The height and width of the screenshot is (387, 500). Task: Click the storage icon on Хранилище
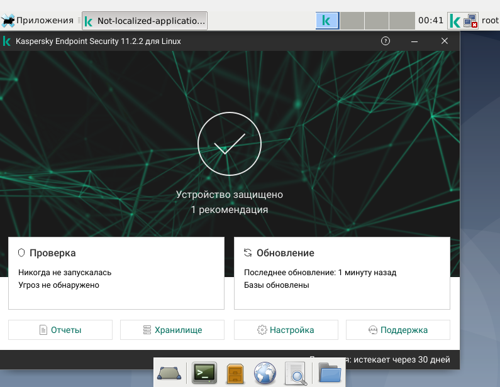point(147,330)
